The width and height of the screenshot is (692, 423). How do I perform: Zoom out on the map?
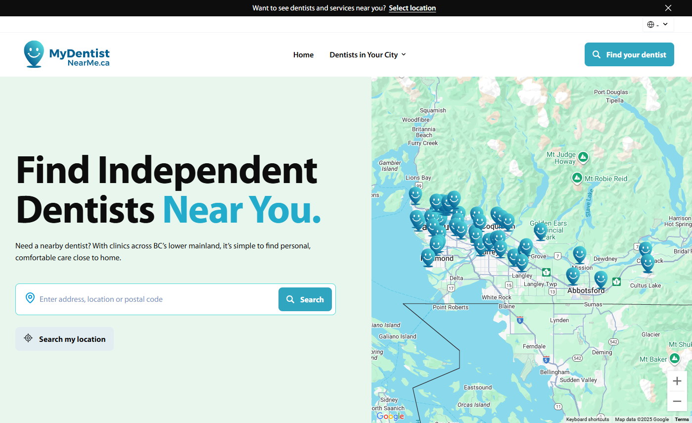pos(677,401)
